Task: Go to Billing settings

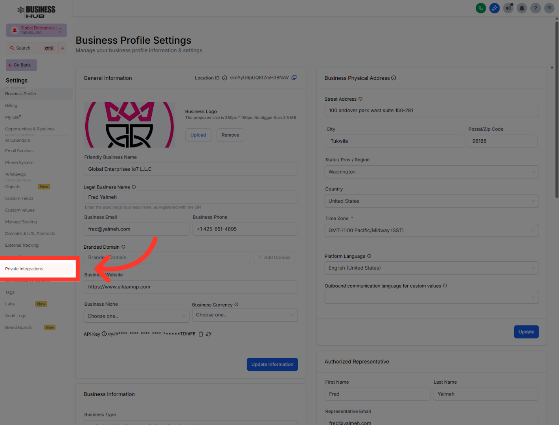Action: (11, 105)
